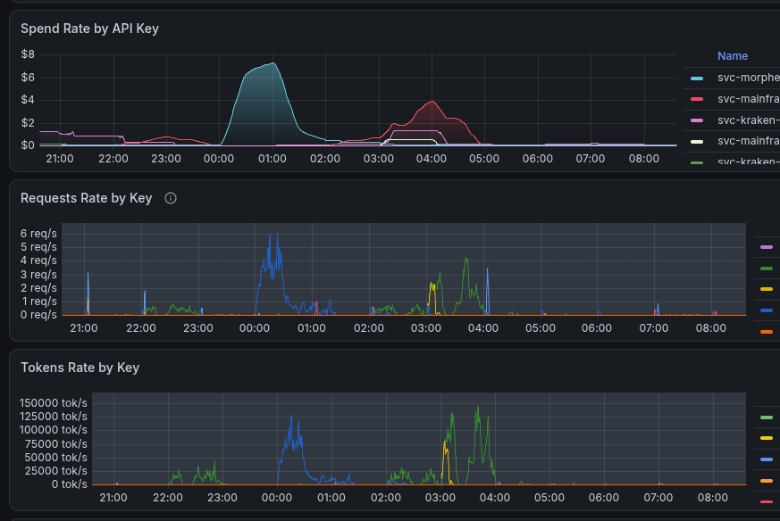The image size is (780, 521).
Task: Click the blue swatch in the Requests Rate legend
Action: (x=767, y=310)
